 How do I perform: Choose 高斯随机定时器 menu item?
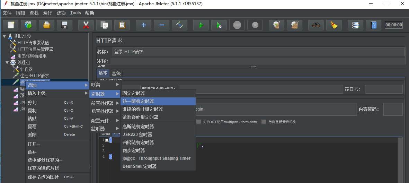pyautogui.click(x=158, y=127)
